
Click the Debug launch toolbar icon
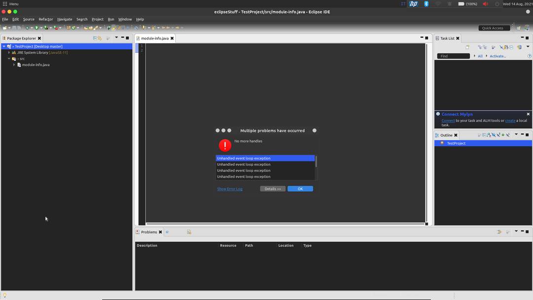click(27, 28)
